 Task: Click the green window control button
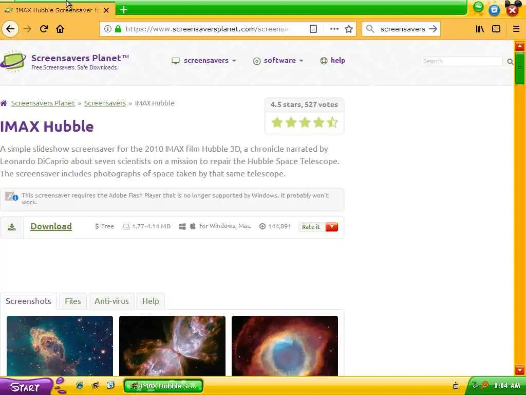click(x=478, y=8)
